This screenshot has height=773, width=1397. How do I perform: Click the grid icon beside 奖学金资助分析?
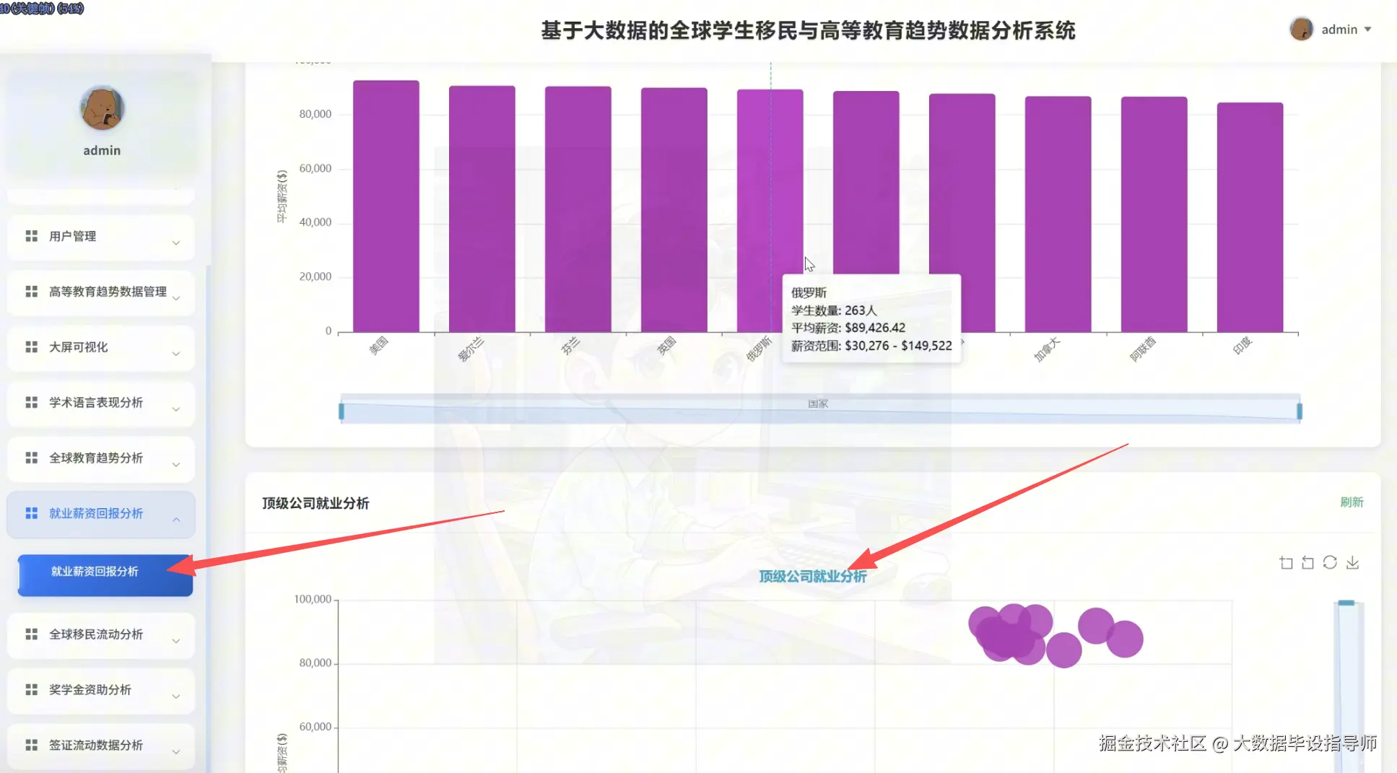(x=30, y=690)
